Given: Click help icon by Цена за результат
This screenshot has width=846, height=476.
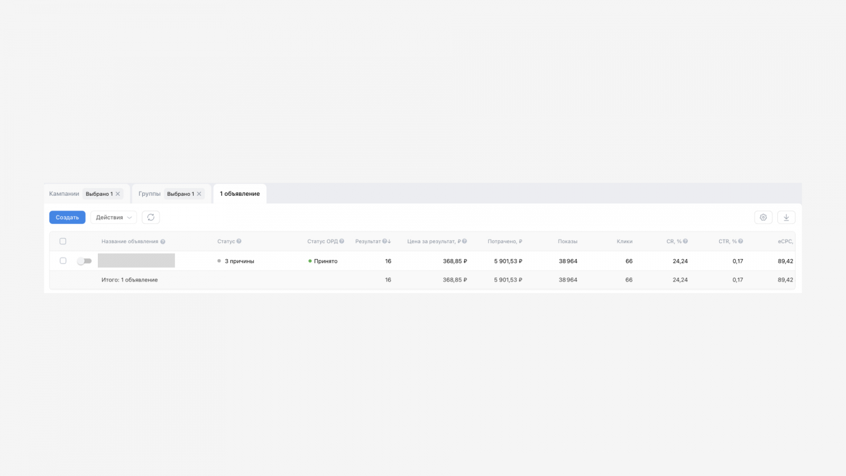Looking at the screenshot, I should click(465, 241).
